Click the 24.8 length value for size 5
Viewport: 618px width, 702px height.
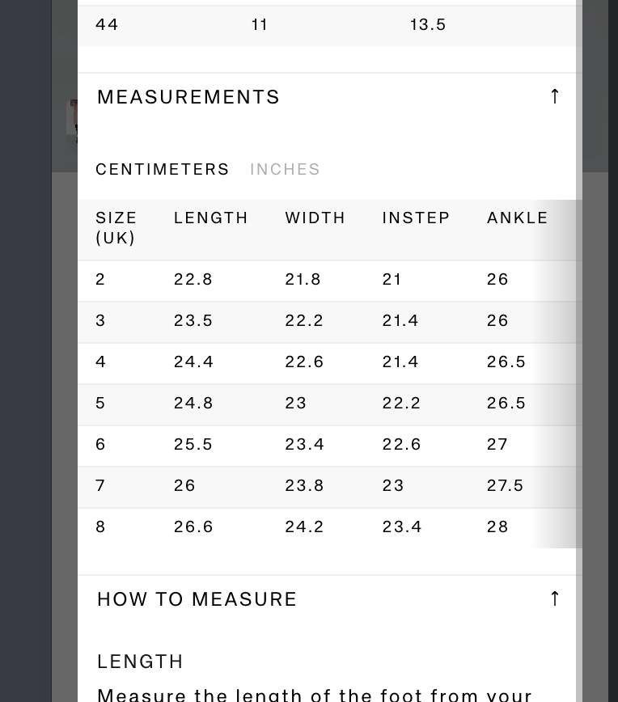193,403
